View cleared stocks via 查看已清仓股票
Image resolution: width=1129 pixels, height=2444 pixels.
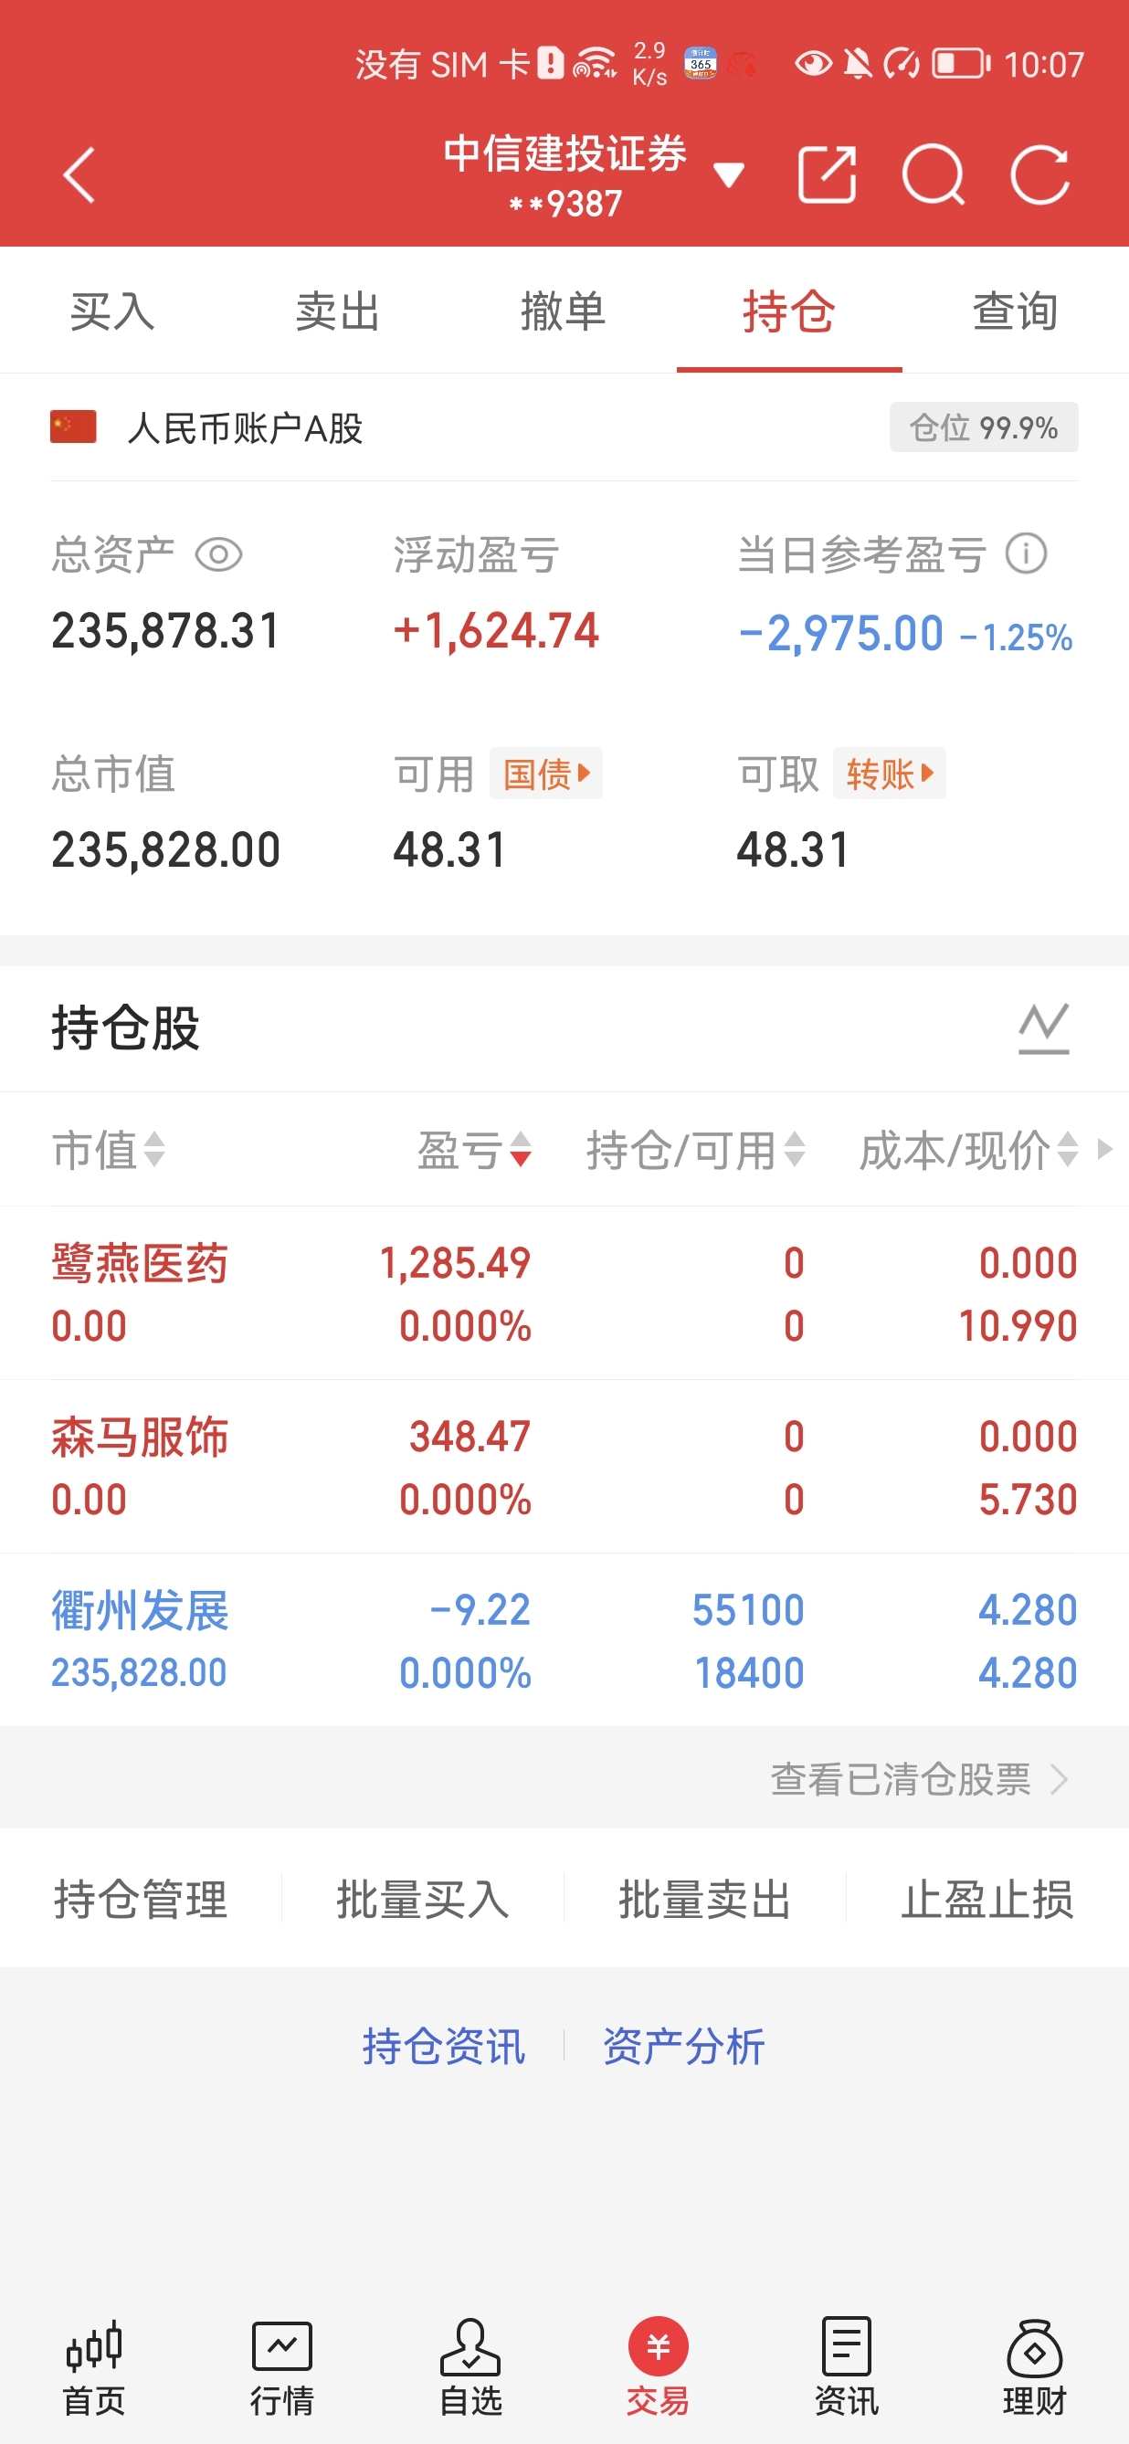918,1779
